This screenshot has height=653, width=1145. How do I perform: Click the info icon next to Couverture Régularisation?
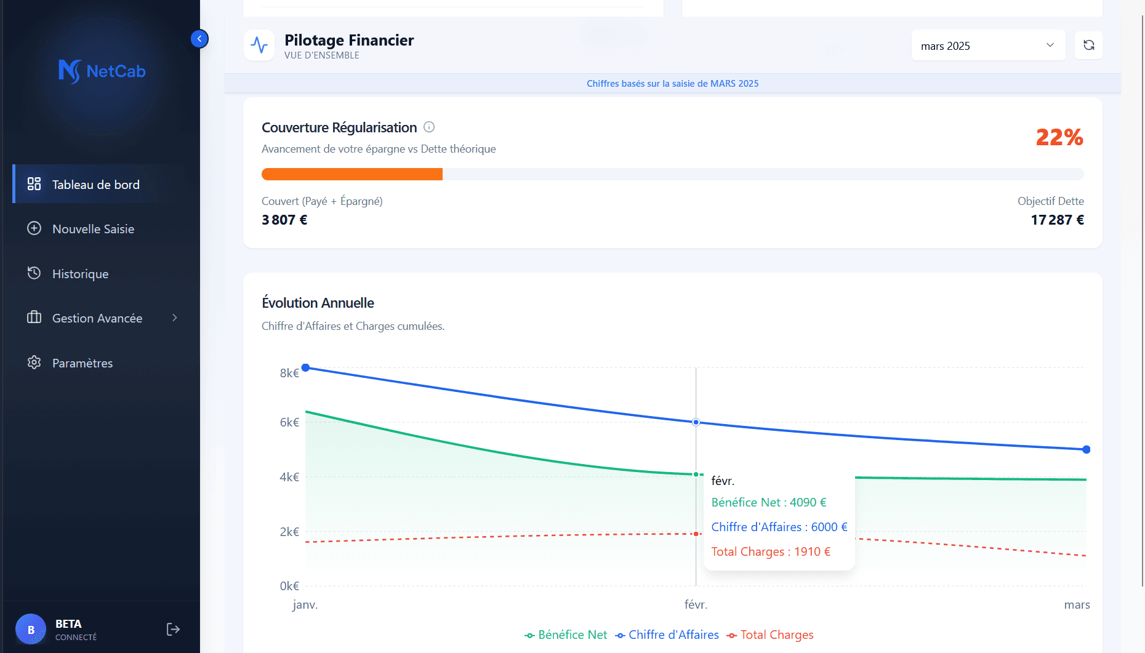[x=429, y=127]
